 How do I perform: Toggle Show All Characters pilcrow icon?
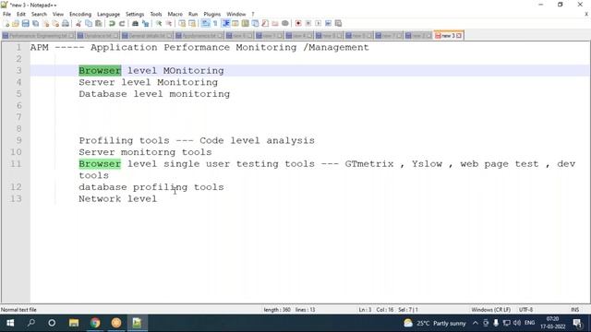215,23
